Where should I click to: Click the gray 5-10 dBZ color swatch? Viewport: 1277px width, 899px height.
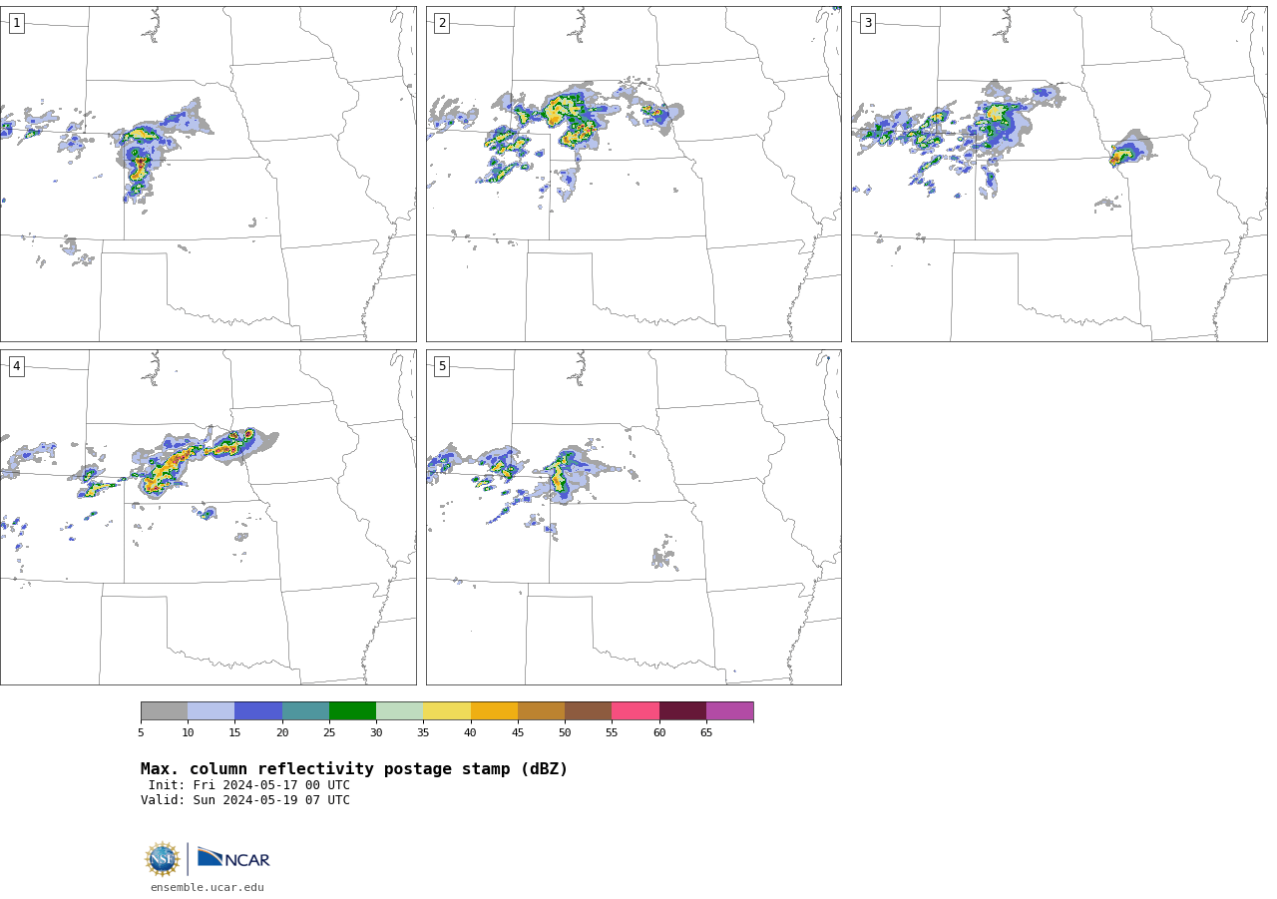click(164, 711)
